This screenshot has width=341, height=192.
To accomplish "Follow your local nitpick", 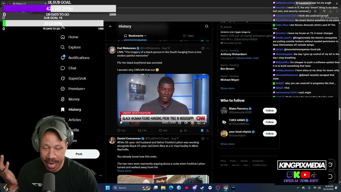I will tap(270, 134).
